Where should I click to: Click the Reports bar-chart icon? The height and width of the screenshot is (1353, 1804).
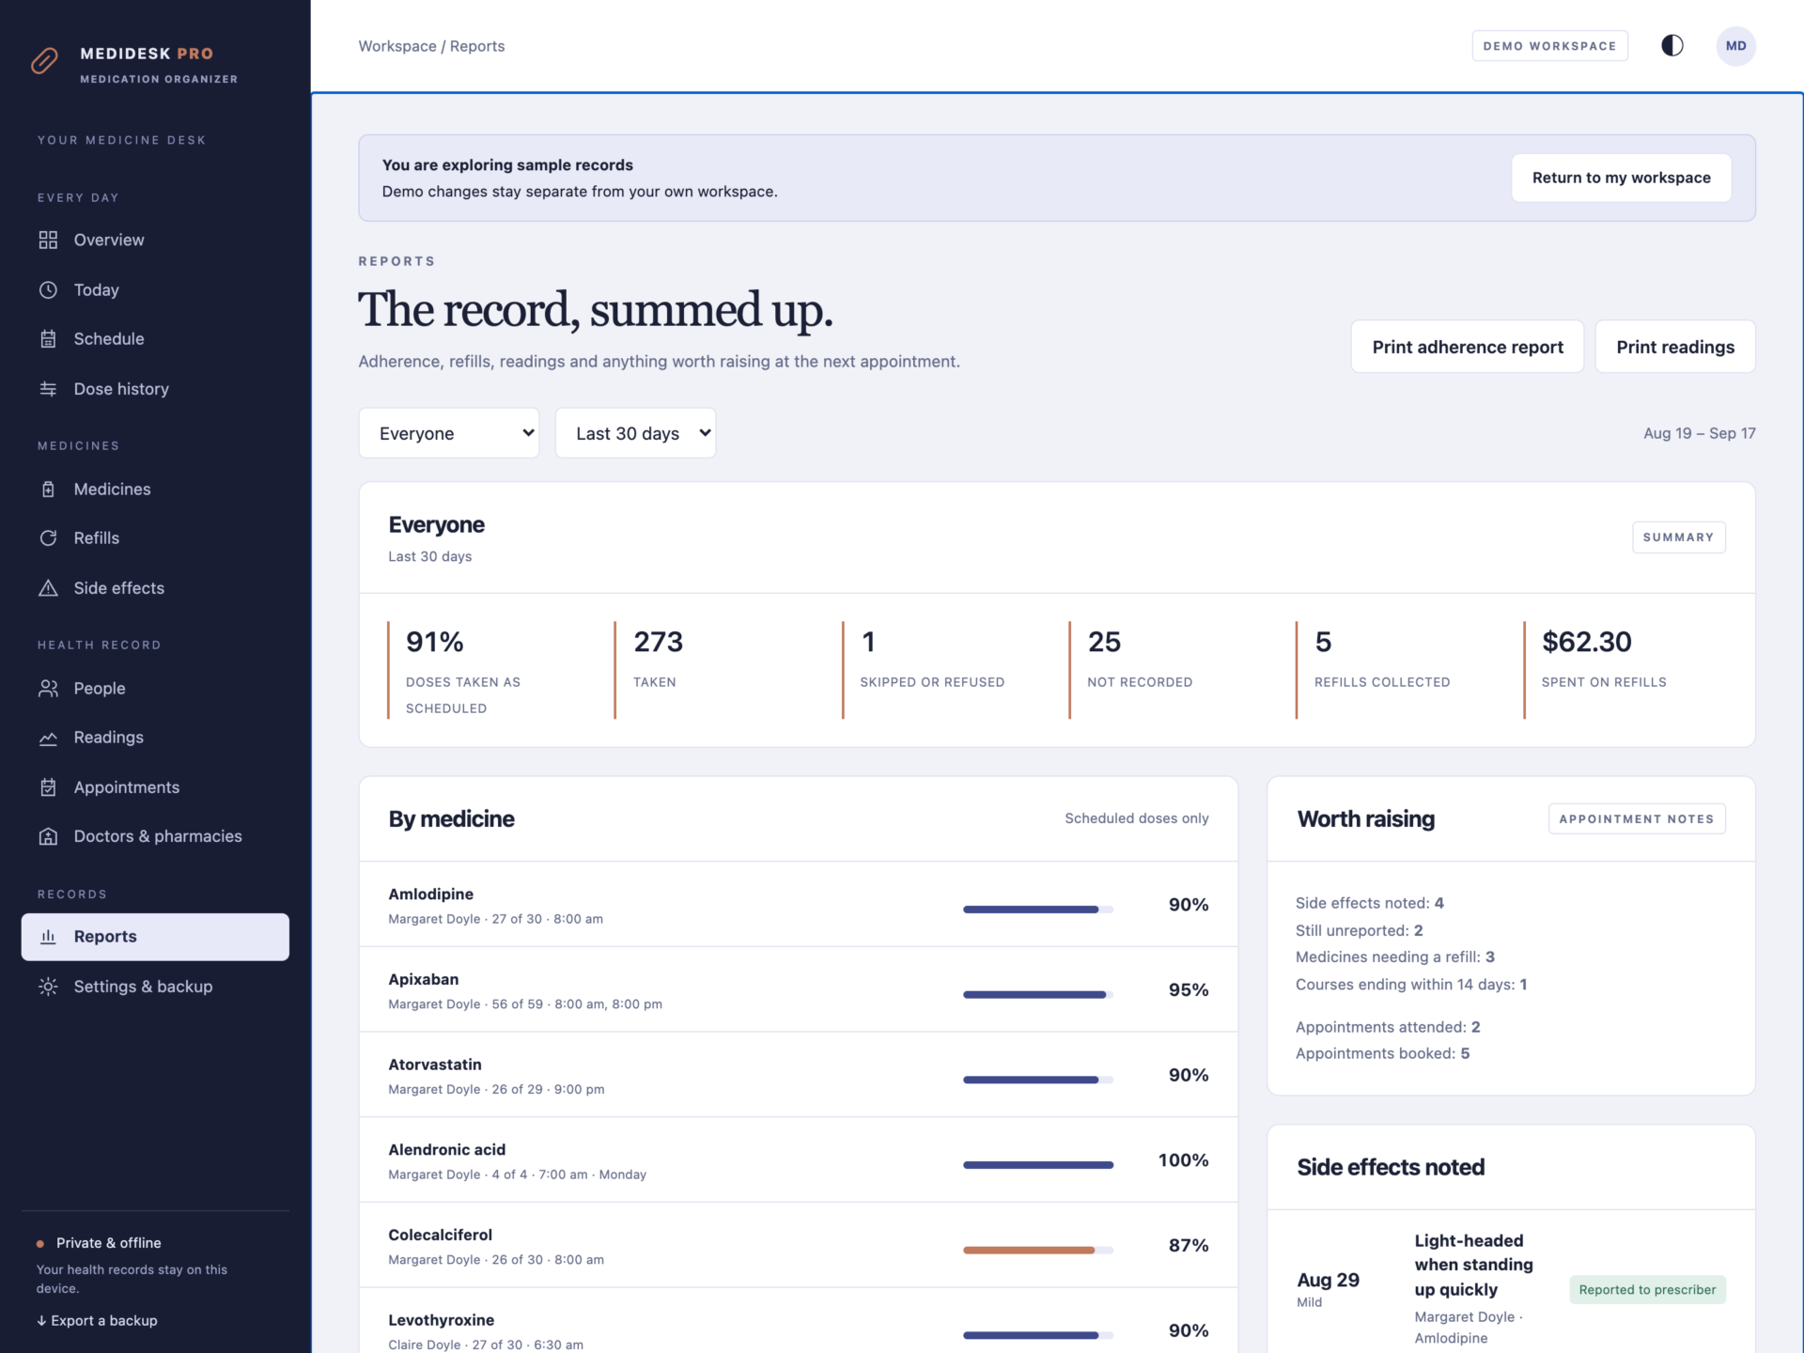(48, 937)
